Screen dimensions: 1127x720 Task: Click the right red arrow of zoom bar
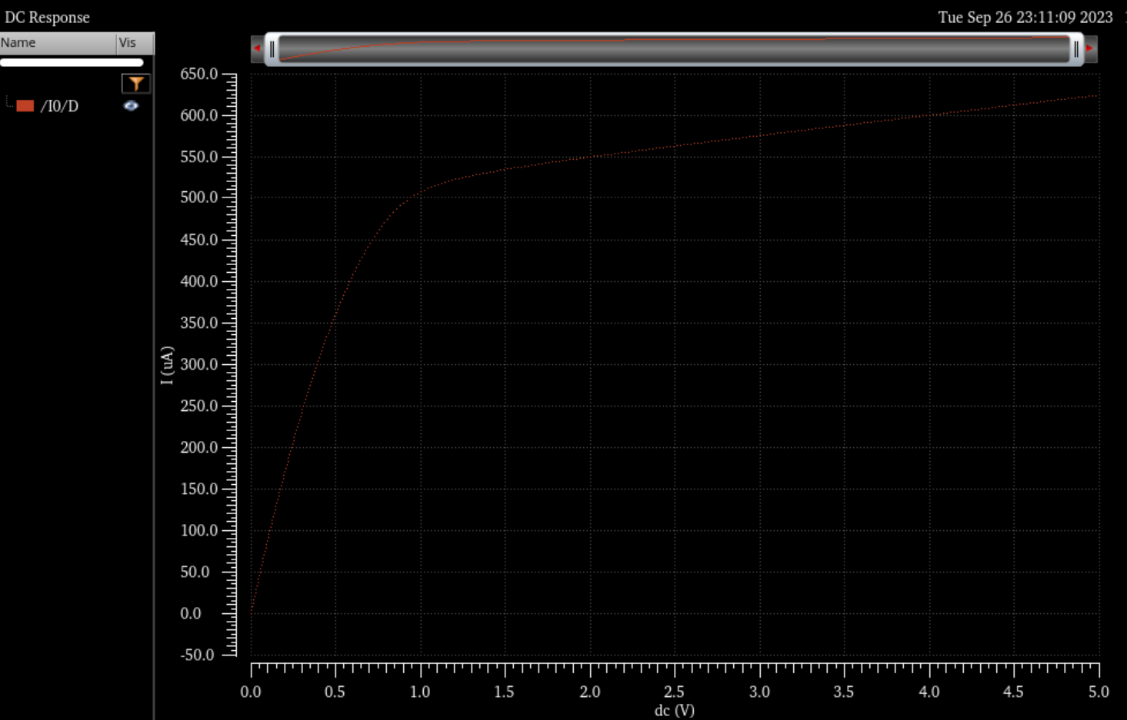[1090, 48]
